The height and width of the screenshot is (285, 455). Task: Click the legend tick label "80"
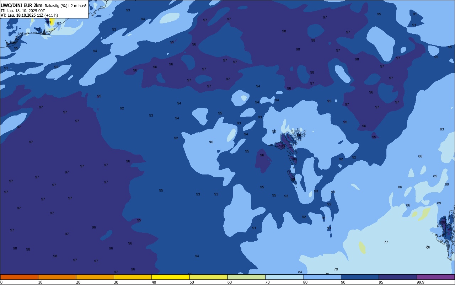pyautogui.click(x=305, y=282)
